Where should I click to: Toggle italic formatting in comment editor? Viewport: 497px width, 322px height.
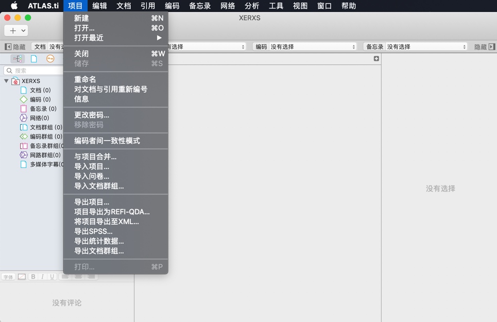pos(42,277)
